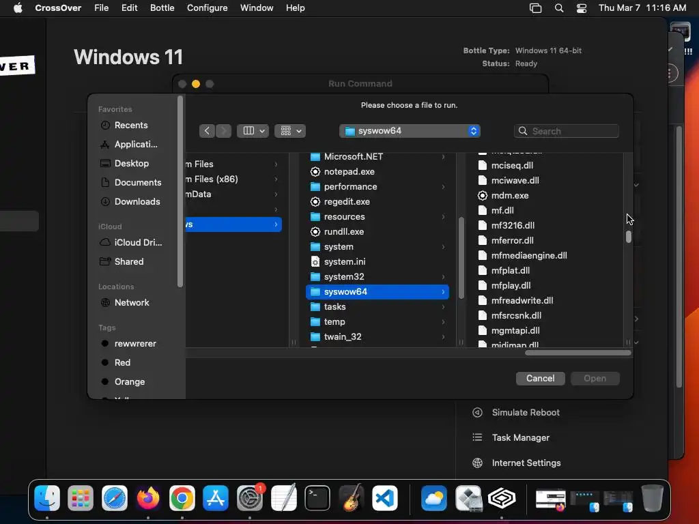Open the group-by grid dropdown
Screen dimensions: 699x524
coord(290,131)
